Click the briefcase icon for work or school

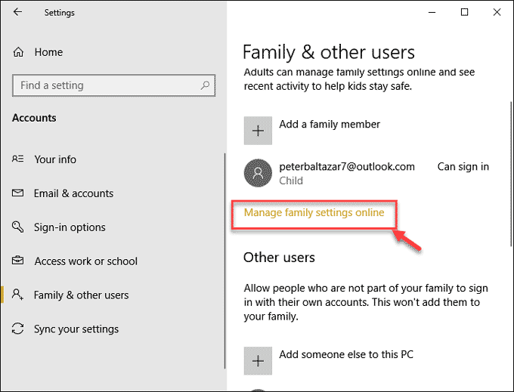pyautogui.click(x=17, y=261)
